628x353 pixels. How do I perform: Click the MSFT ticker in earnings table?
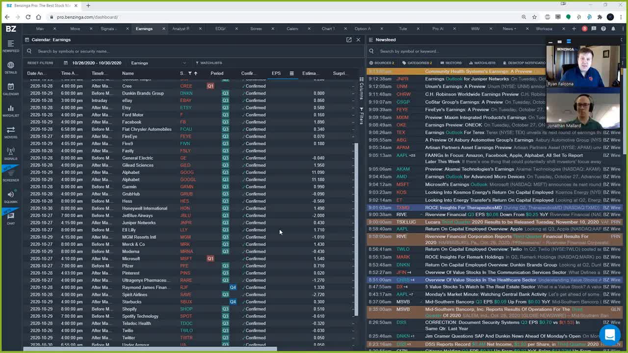pos(186,259)
